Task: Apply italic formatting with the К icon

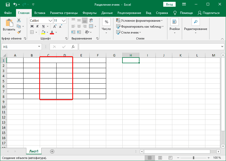Action: pyautogui.click(x=37, y=26)
